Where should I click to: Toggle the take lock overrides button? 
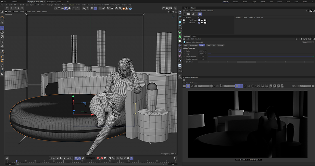200,14
